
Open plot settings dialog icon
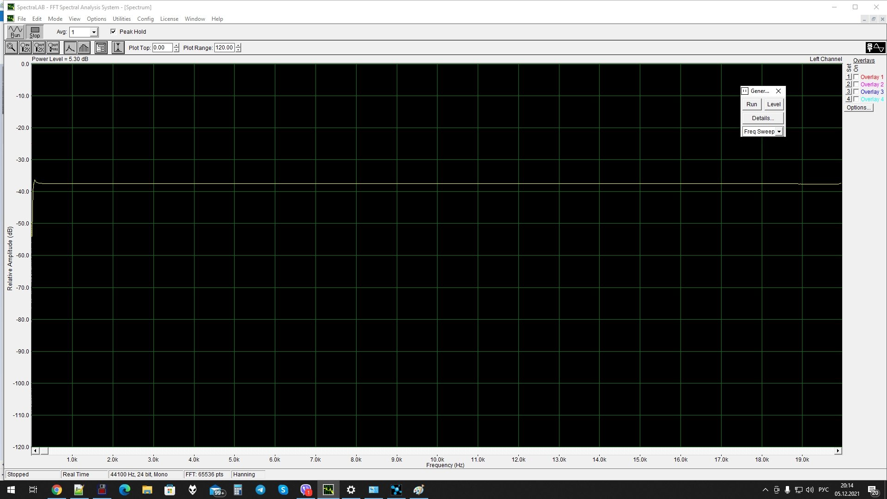(101, 48)
